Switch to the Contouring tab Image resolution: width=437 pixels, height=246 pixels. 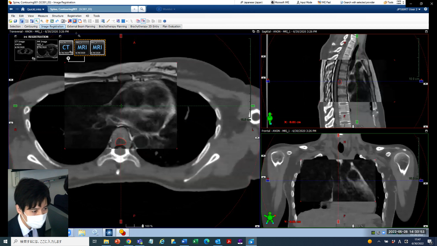31,26
